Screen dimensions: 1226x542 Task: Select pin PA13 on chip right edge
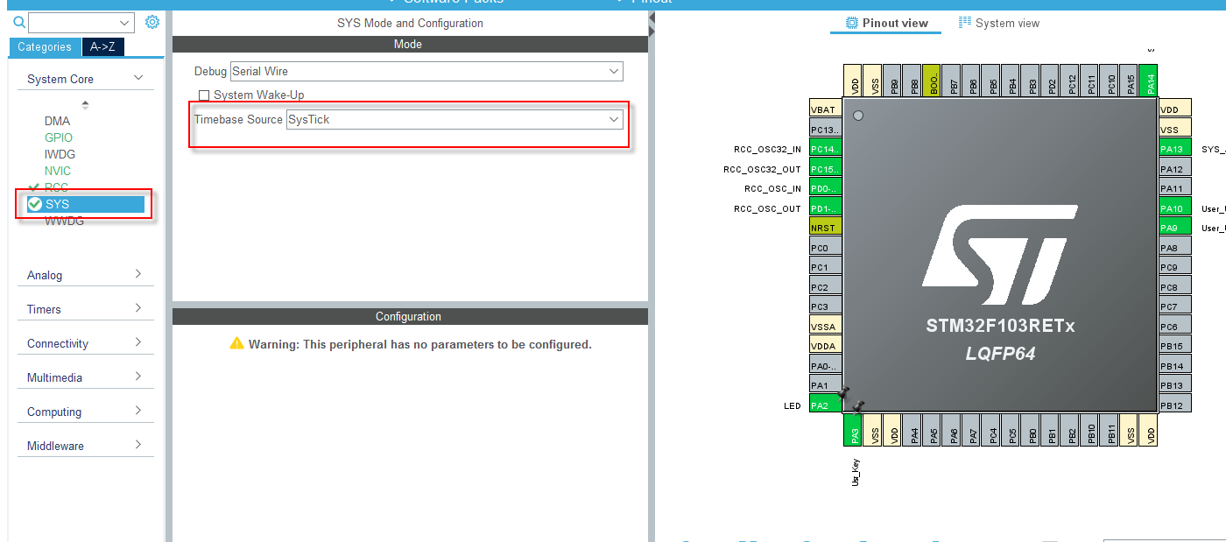click(x=1174, y=149)
